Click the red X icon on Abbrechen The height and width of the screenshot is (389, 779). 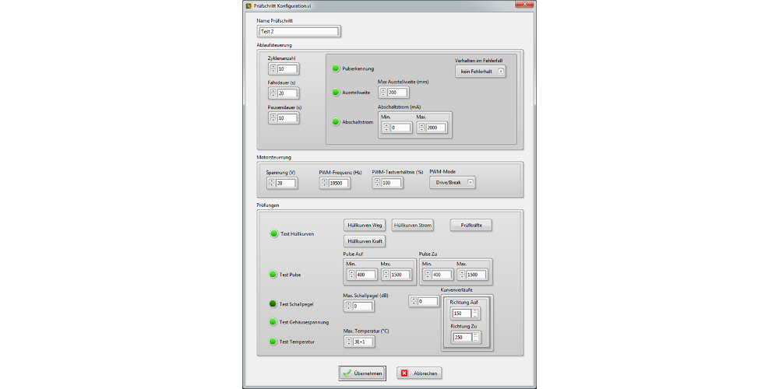[404, 373]
